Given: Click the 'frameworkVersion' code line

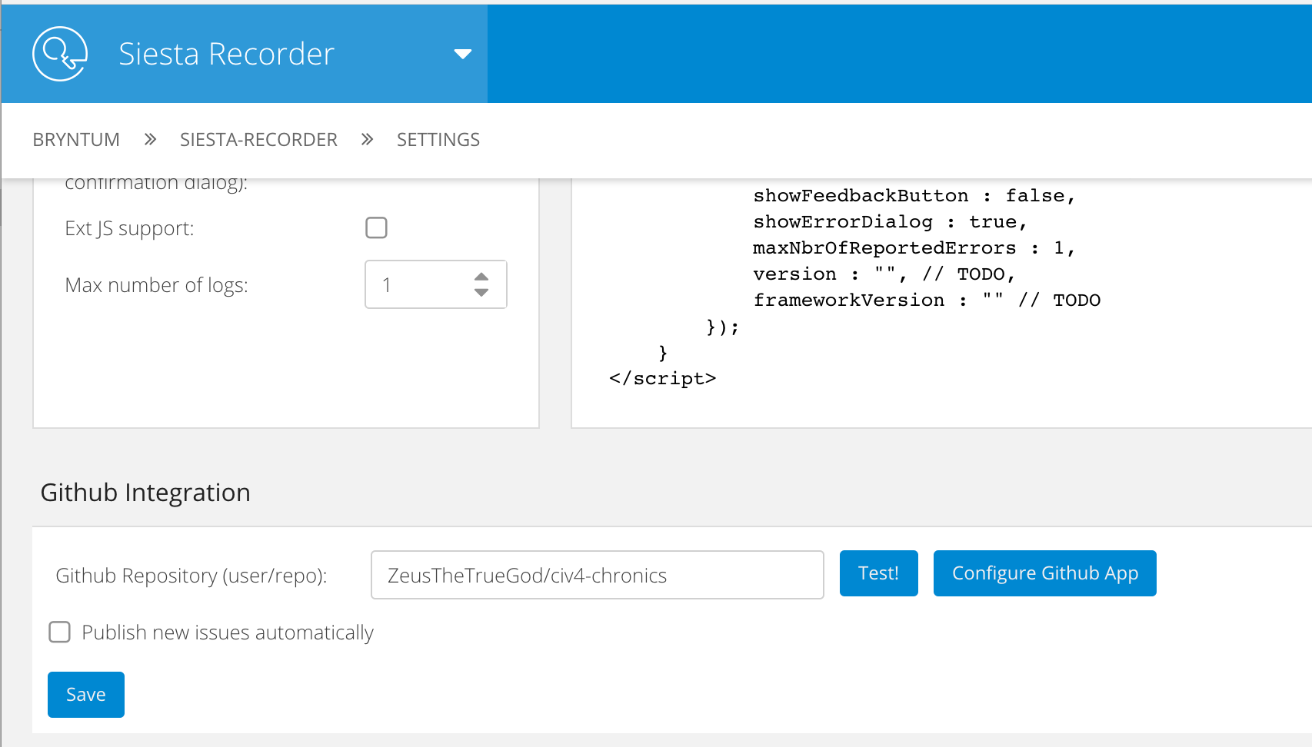Looking at the screenshot, I should [x=927, y=300].
